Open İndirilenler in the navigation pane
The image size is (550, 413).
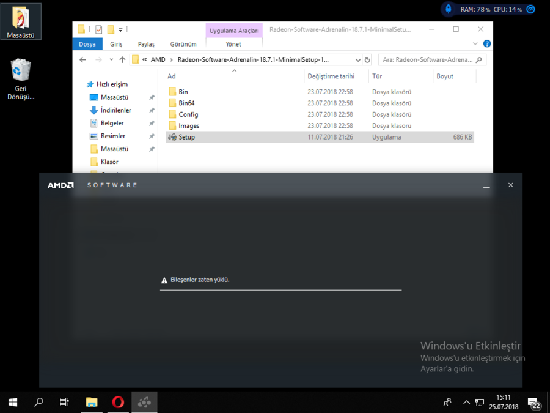[111, 110]
